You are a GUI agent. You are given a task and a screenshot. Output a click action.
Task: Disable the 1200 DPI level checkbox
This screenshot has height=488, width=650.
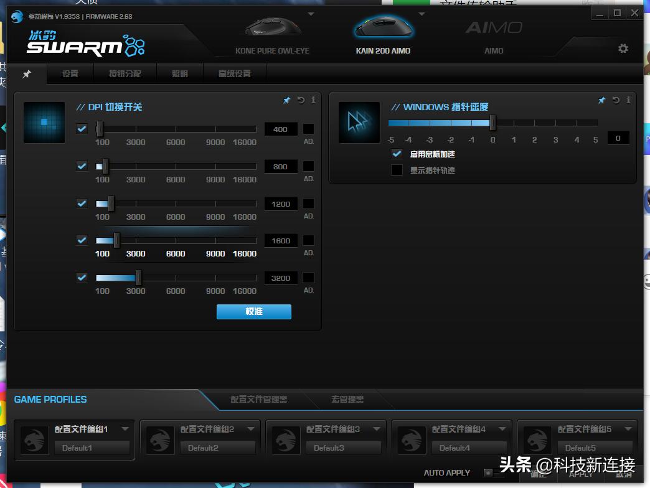(82, 204)
